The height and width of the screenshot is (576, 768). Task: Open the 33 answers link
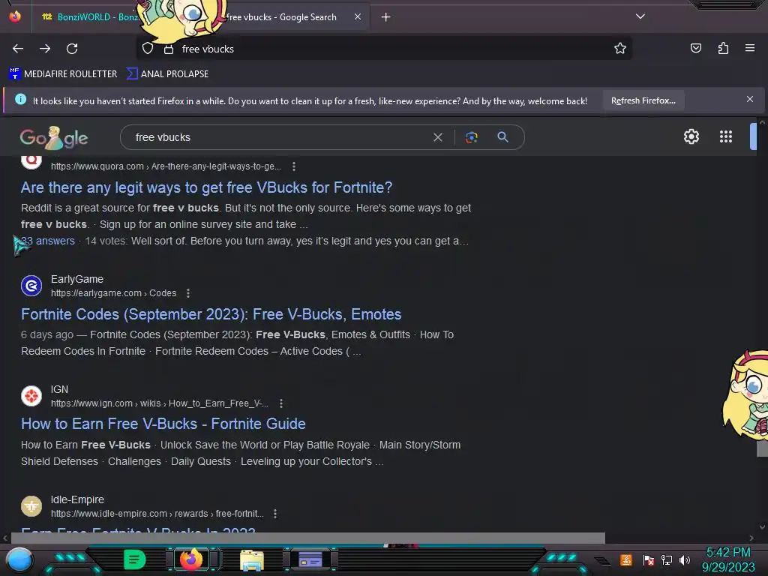point(48,241)
